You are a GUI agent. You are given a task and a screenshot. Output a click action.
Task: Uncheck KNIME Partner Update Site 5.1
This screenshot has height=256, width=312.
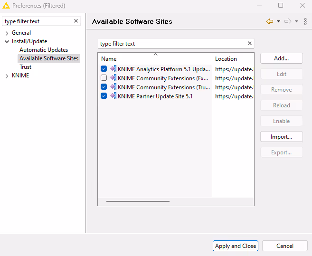pyautogui.click(x=104, y=96)
